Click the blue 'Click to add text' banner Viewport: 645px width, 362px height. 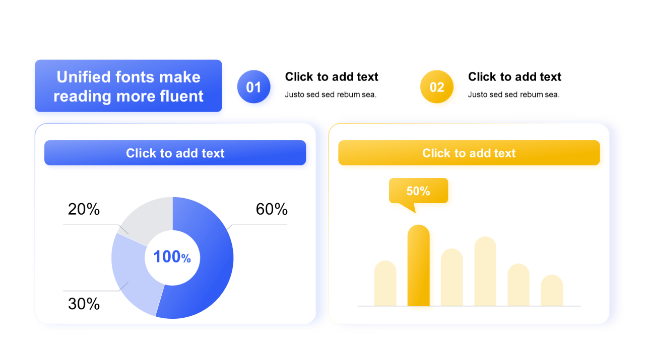coord(175,153)
